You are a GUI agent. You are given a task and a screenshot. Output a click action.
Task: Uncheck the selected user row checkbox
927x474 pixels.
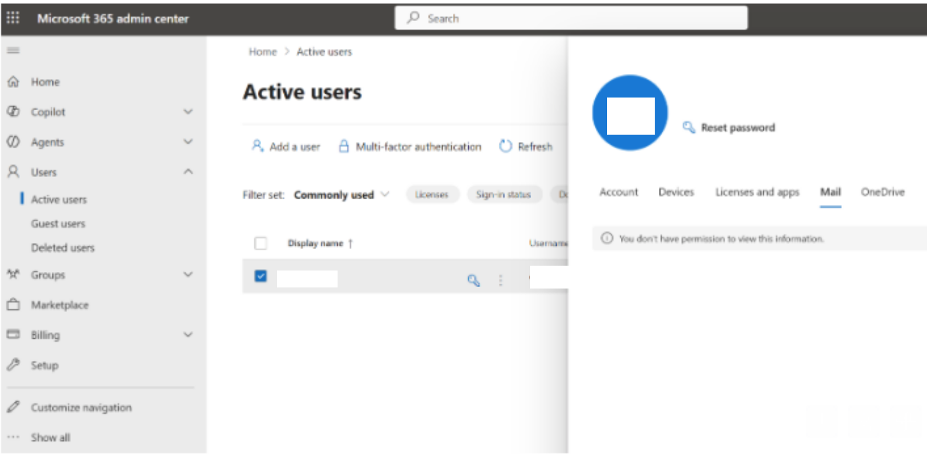tap(261, 276)
